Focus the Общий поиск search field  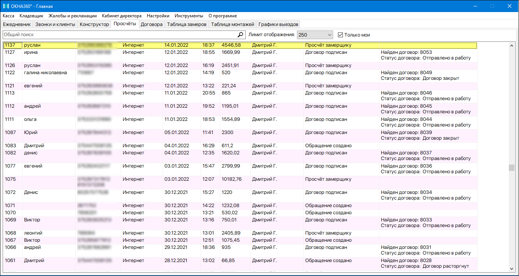coord(120,35)
